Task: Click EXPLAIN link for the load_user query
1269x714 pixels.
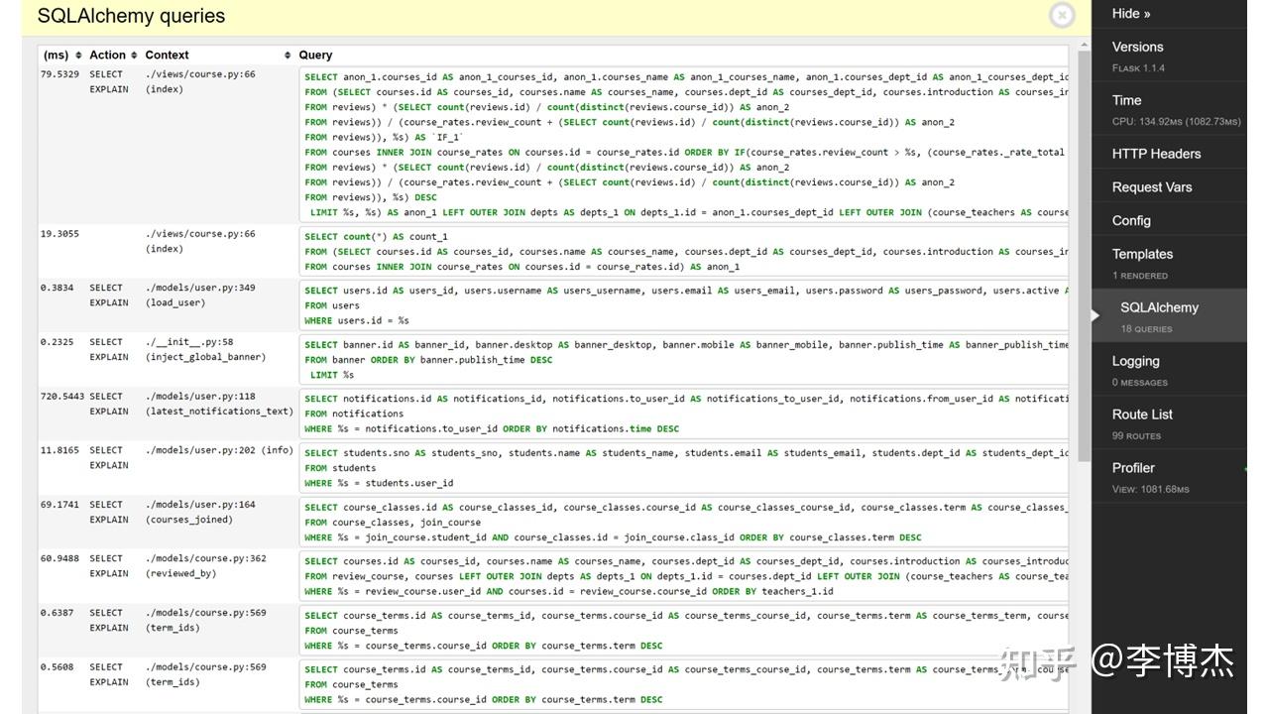Action: (x=109, y=303)
